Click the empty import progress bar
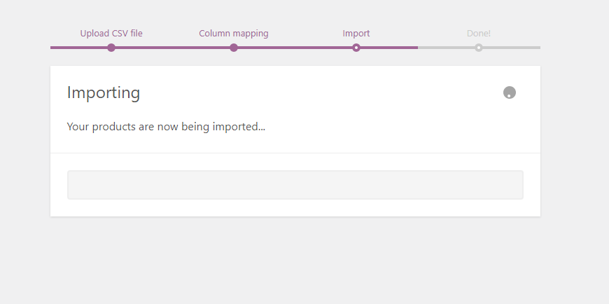 [x=295, y=185]
